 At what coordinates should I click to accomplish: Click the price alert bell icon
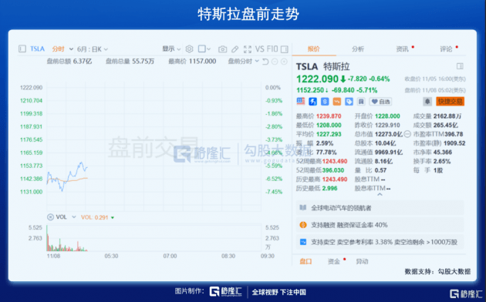[427, 101]
